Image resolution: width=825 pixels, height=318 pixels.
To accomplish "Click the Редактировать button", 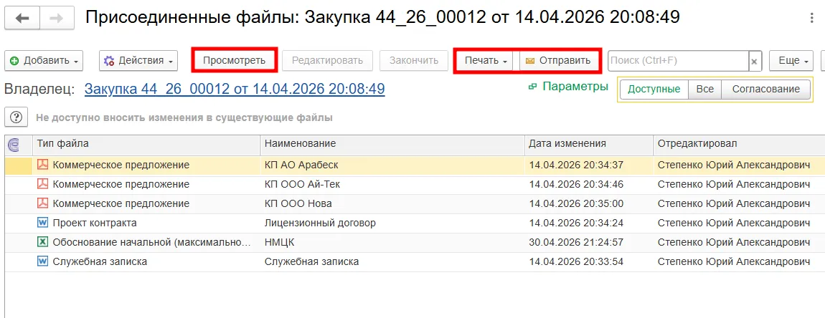I will (x=327, y=60).
